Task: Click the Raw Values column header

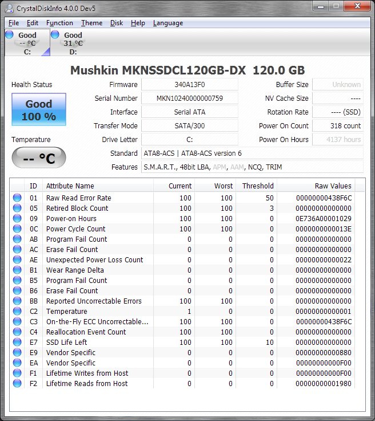Action: point(316,186)
